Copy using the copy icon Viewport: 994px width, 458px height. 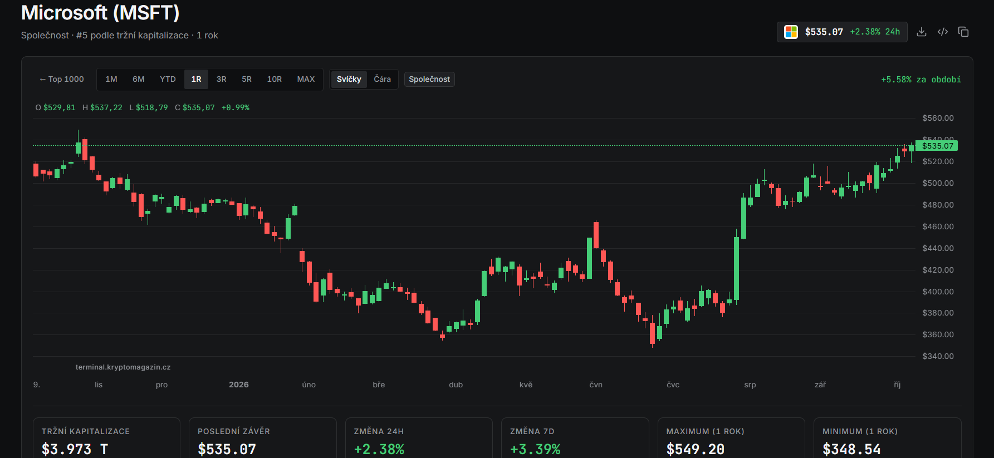[963, 32]
